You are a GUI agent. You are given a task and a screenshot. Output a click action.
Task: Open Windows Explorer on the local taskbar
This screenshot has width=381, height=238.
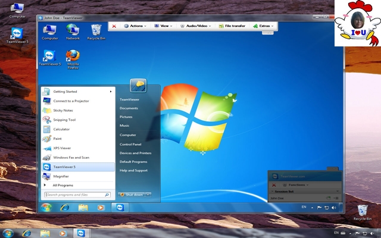point(45,233)
